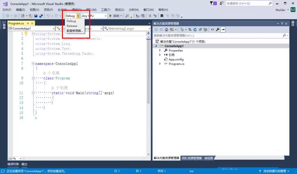Click the Save All icon in the toolbar
Image resolution: width=297 pixels, height=174 pixels.
(41, 15)
